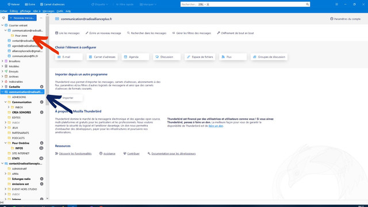The width and height of the screenshot is (368, 207).
Task: Click the Nouveau message button
Action: coord(22,18)
